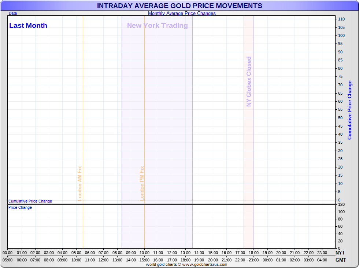The image size is (359, 268).
Task: Click the 'London PM Fix' vertical label
Action: pos(142,183)
